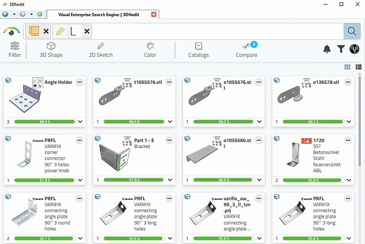The image size is (365, 244).
Task: Click the hatched shape search chip icon
Action: 34,31
